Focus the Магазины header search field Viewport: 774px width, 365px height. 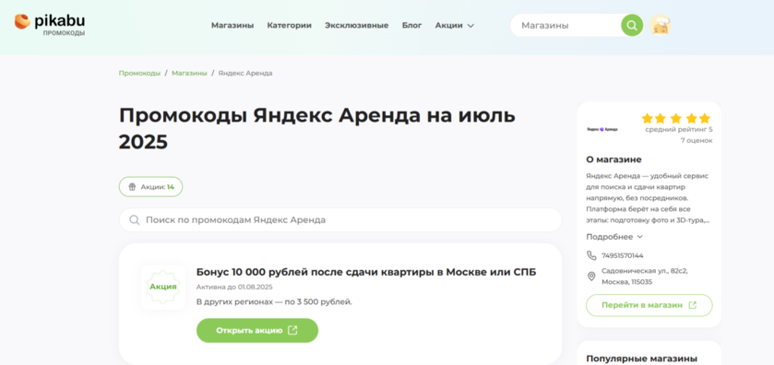coord(566,25)
